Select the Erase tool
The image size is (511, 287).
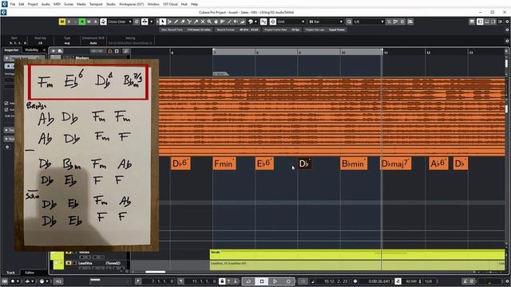click(x=183, y=22)
